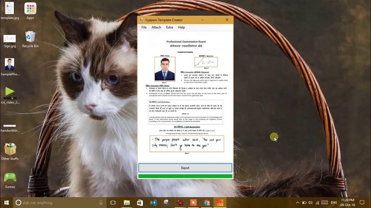Click Vyapam Template Creator title bar icon
The height and width of the screenshot is (208, 371).
[x=142, y=20]
